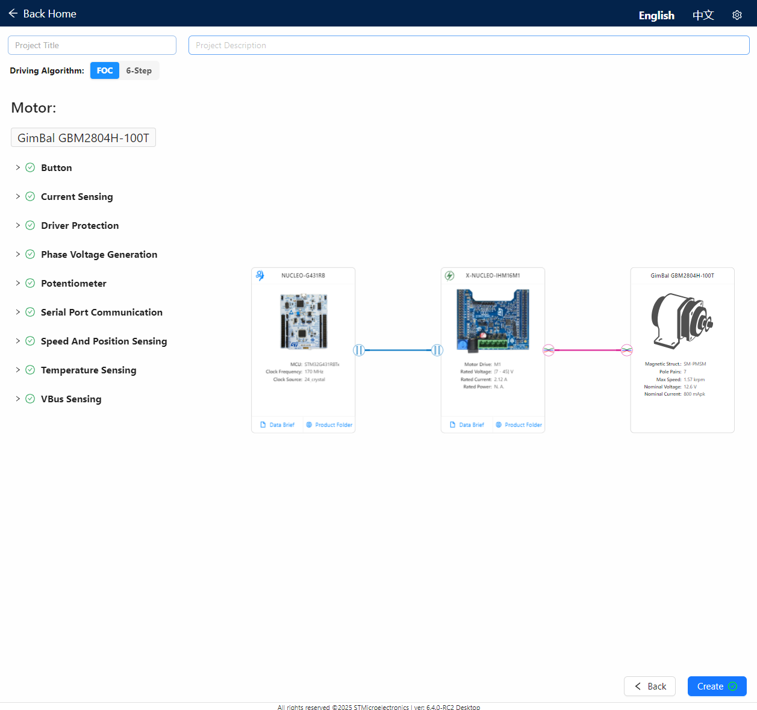
Task: Click the NUCLEO-G431RB card title
Action: tap(304, 275)
